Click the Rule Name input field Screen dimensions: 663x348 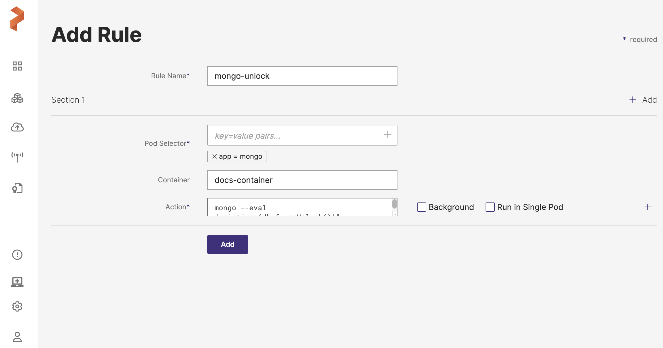(x=302, y=76)
